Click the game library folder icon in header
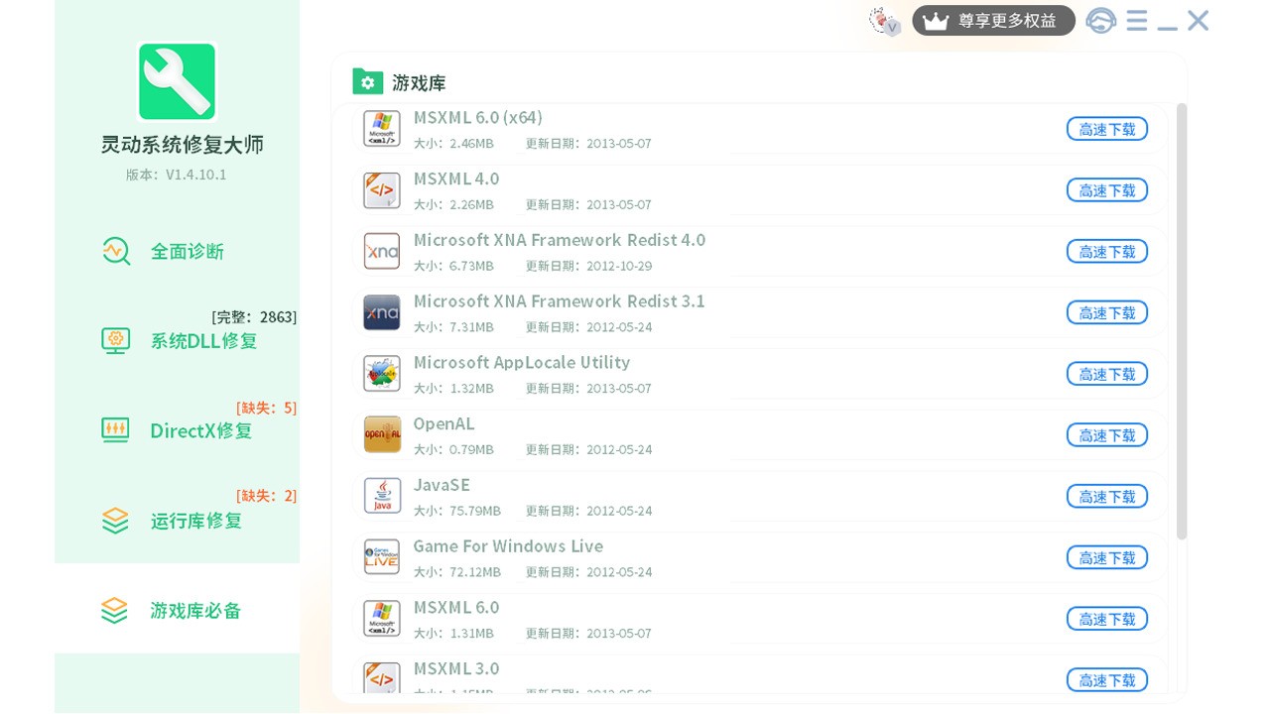This screenshot has height=714, width=1270. 367,81
